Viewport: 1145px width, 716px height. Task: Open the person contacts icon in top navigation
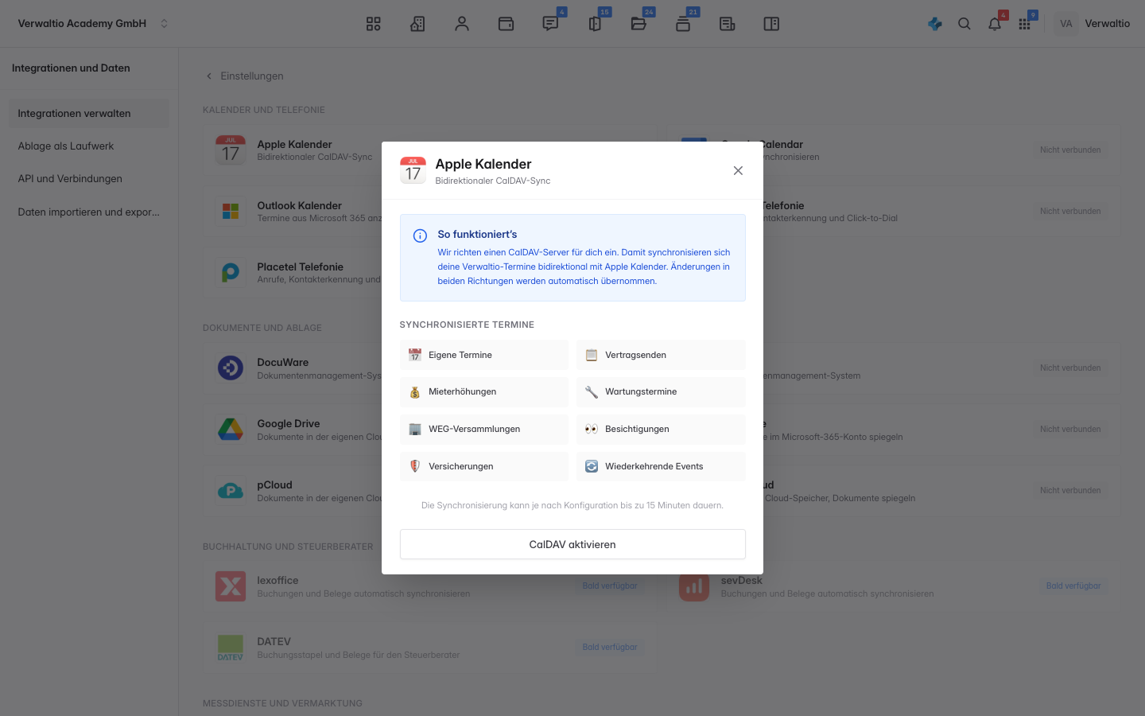coord(462,24)
